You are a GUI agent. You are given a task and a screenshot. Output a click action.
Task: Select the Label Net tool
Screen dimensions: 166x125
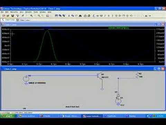point(101,16)
